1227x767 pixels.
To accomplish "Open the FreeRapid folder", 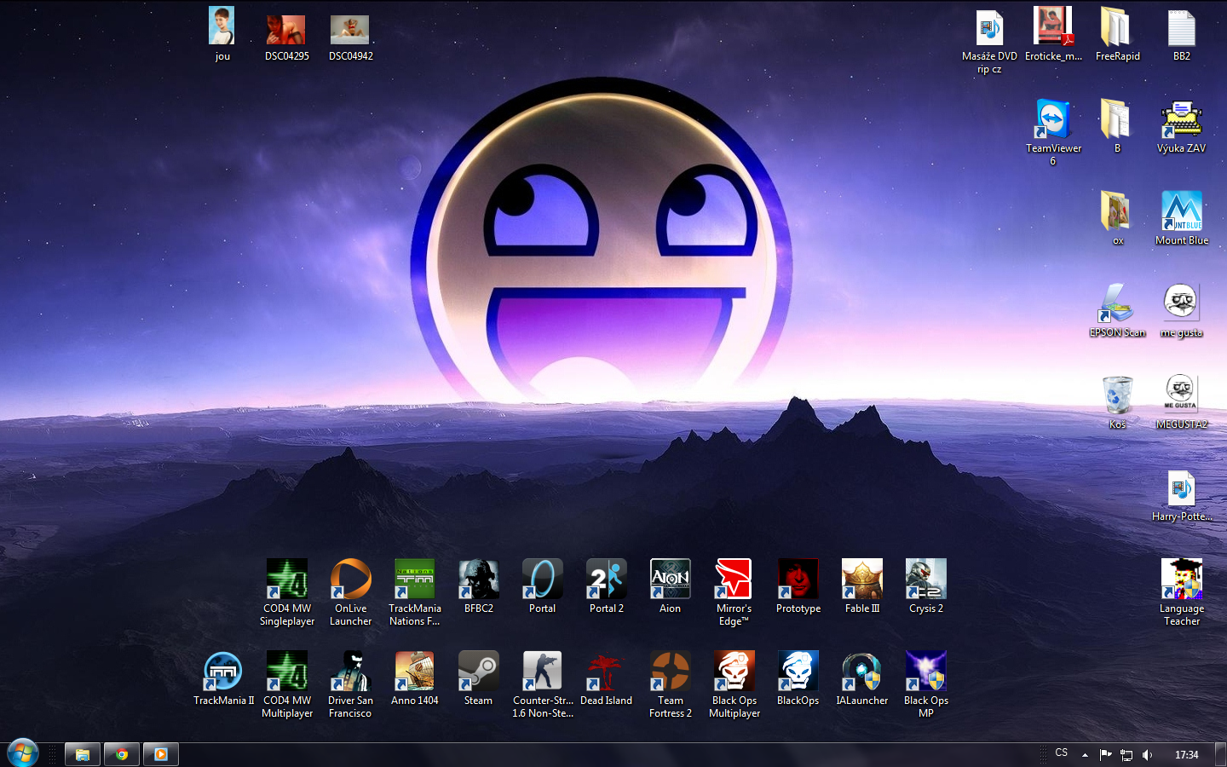I will click(x=1117, y=34).
